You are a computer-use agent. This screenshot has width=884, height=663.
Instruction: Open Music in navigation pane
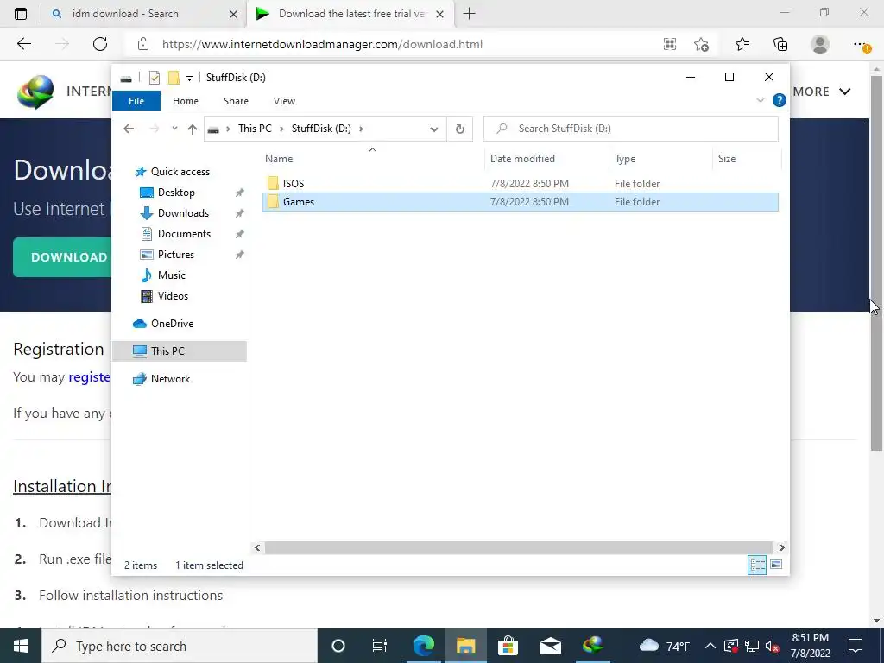click(x=172, y=275)
